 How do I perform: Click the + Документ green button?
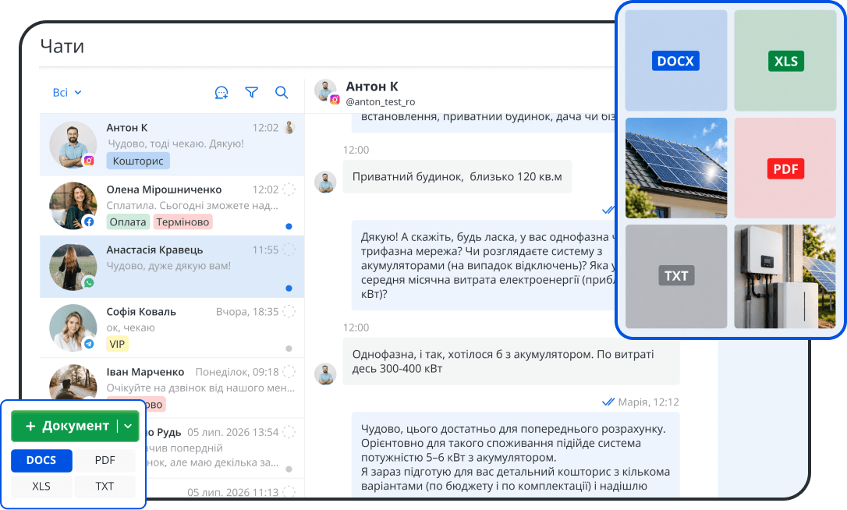tap(75, 427)
